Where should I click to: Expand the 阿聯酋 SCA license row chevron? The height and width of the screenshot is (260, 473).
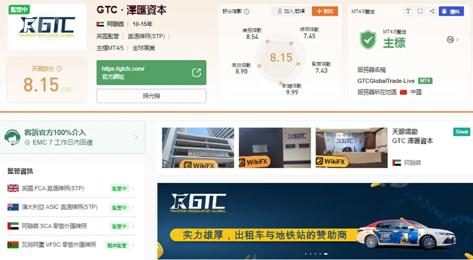click(x=133, y=226)
